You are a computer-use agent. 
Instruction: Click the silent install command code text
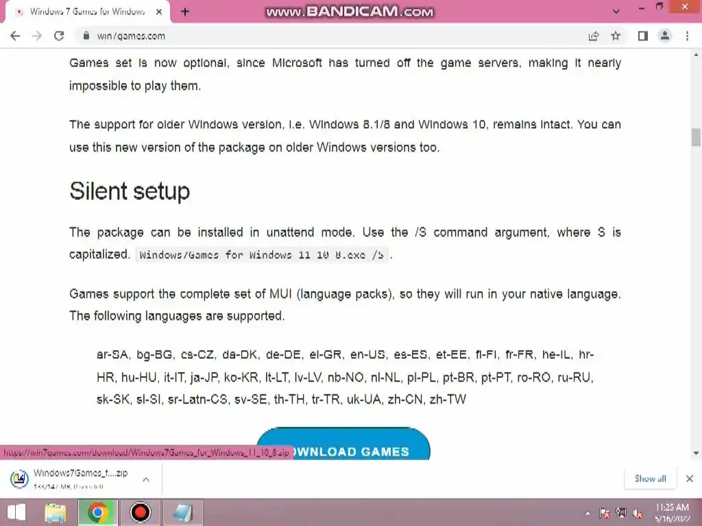pyautogui.click(x=262, y=255)
